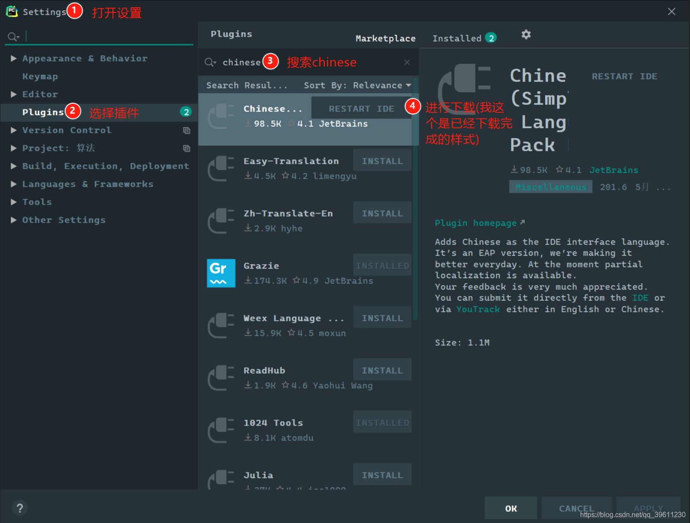The image size is (690, 523).
Task: Click RESTART IDE in the Chinese list row
Action: click(x=361, y=109)
